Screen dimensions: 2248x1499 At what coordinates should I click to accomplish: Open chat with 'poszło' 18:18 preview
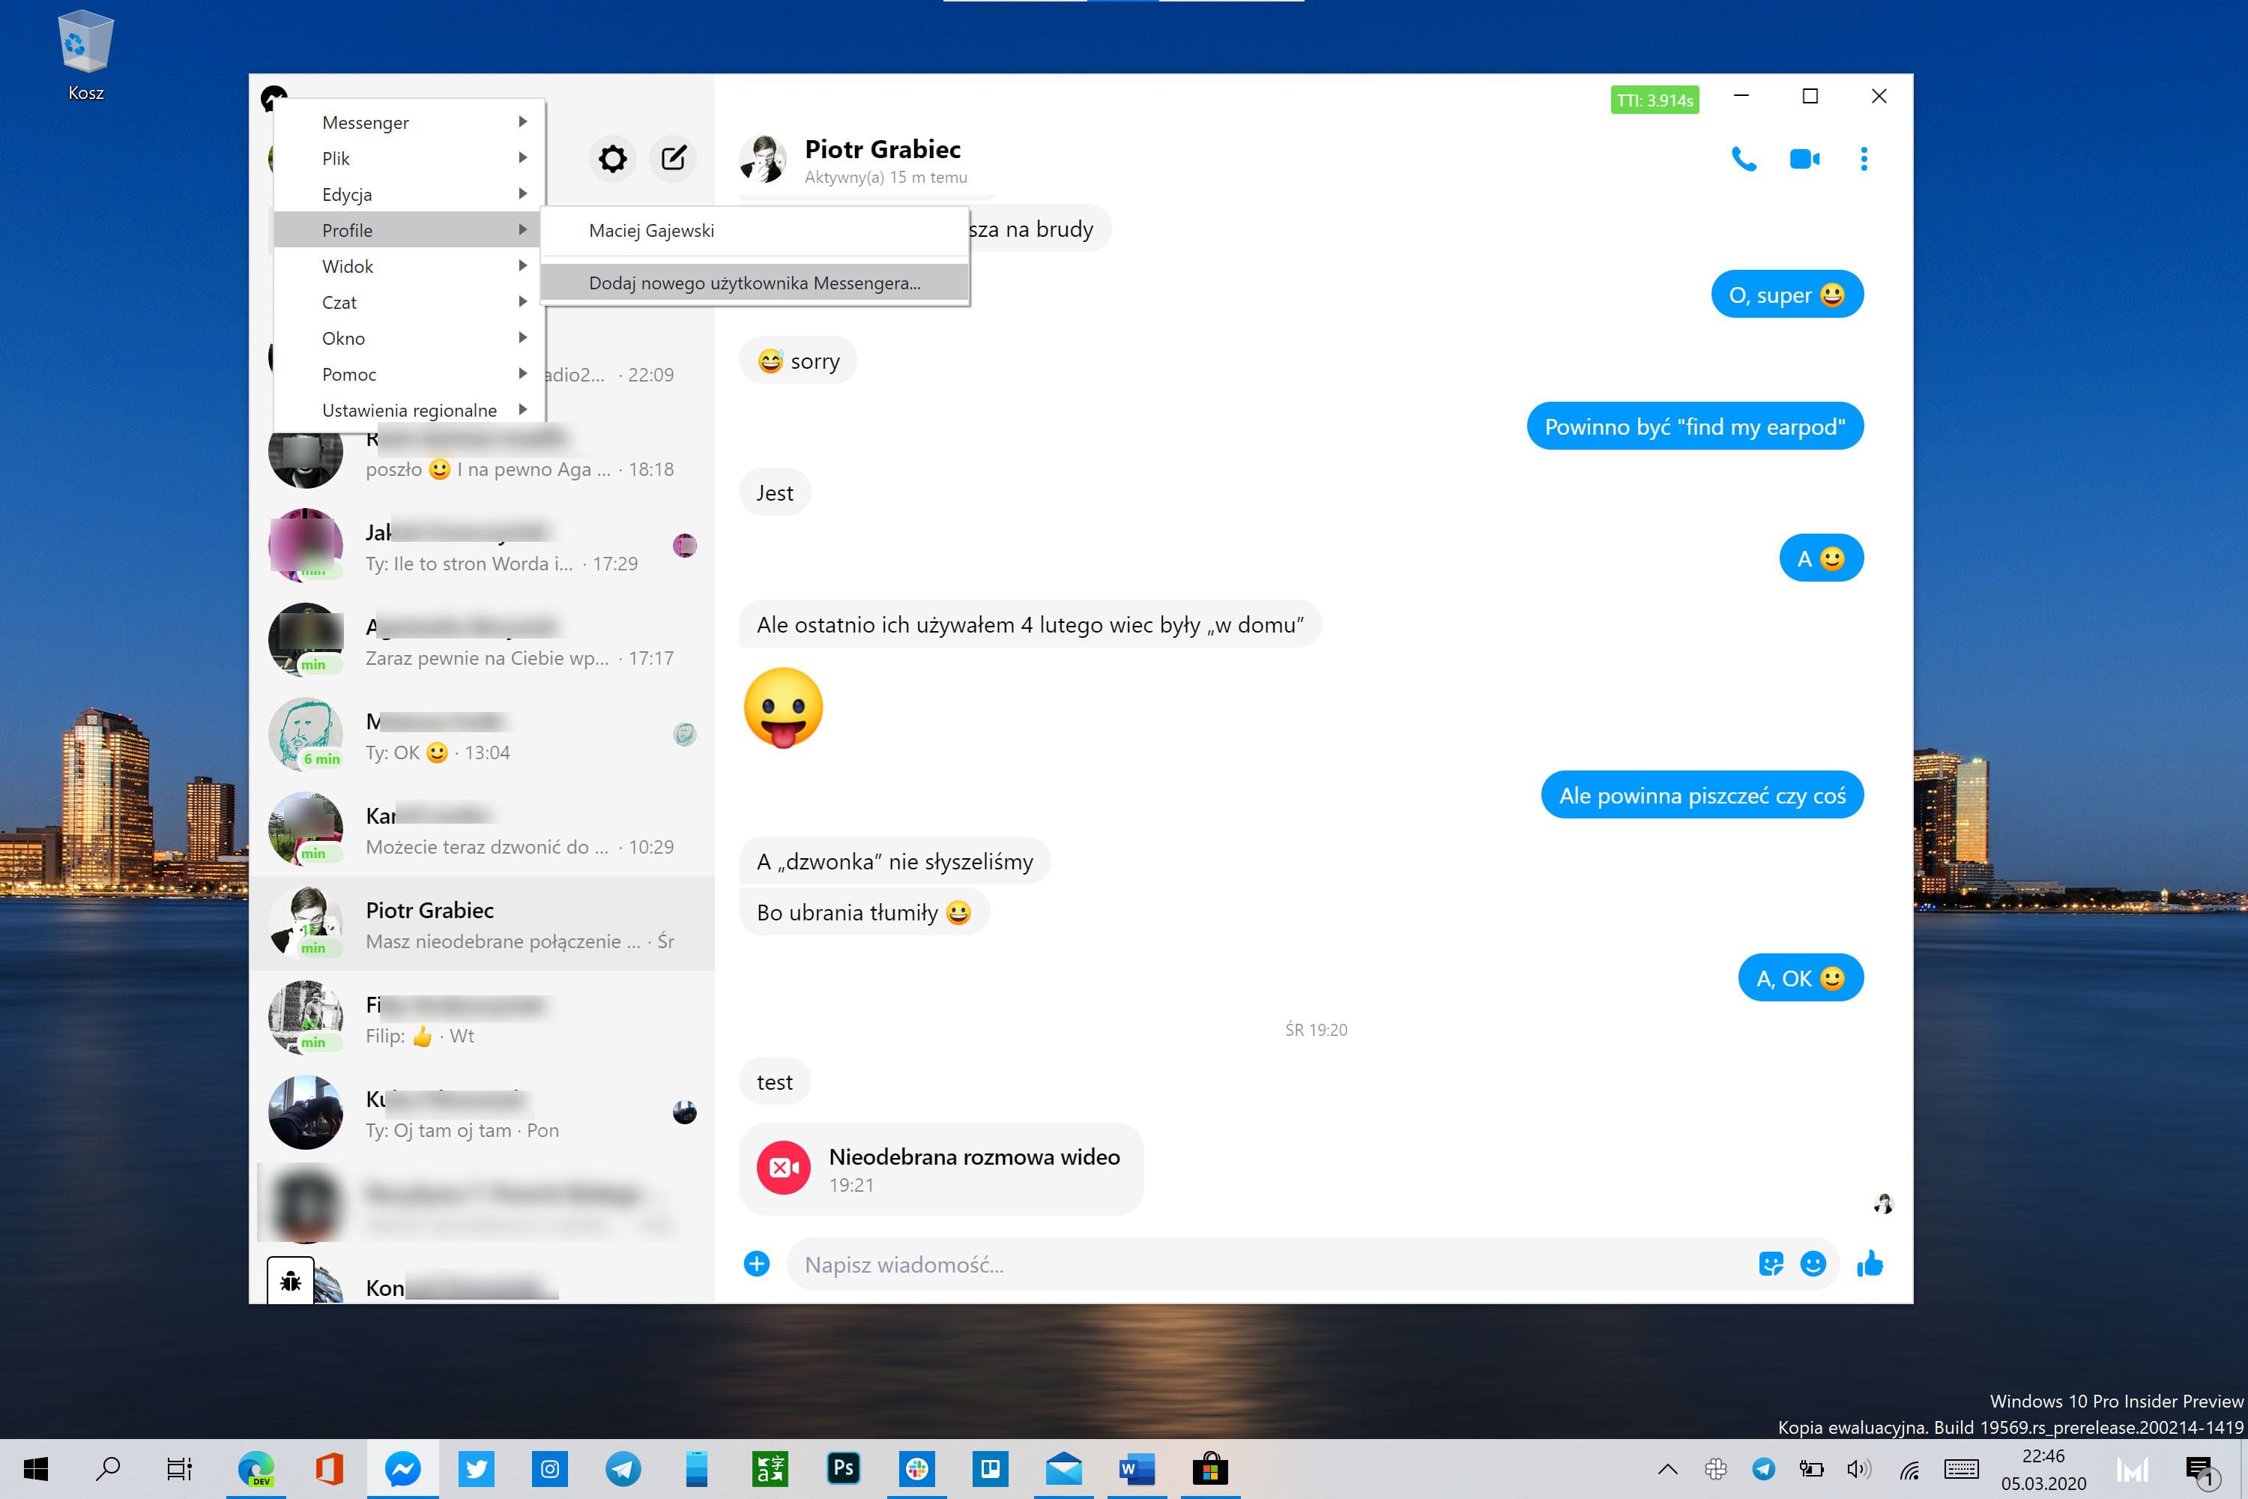tap(482, 455)
